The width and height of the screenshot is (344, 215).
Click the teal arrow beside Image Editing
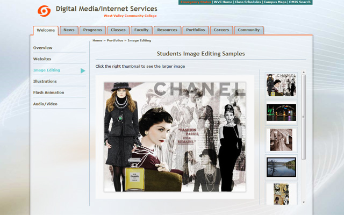(83, 70)
